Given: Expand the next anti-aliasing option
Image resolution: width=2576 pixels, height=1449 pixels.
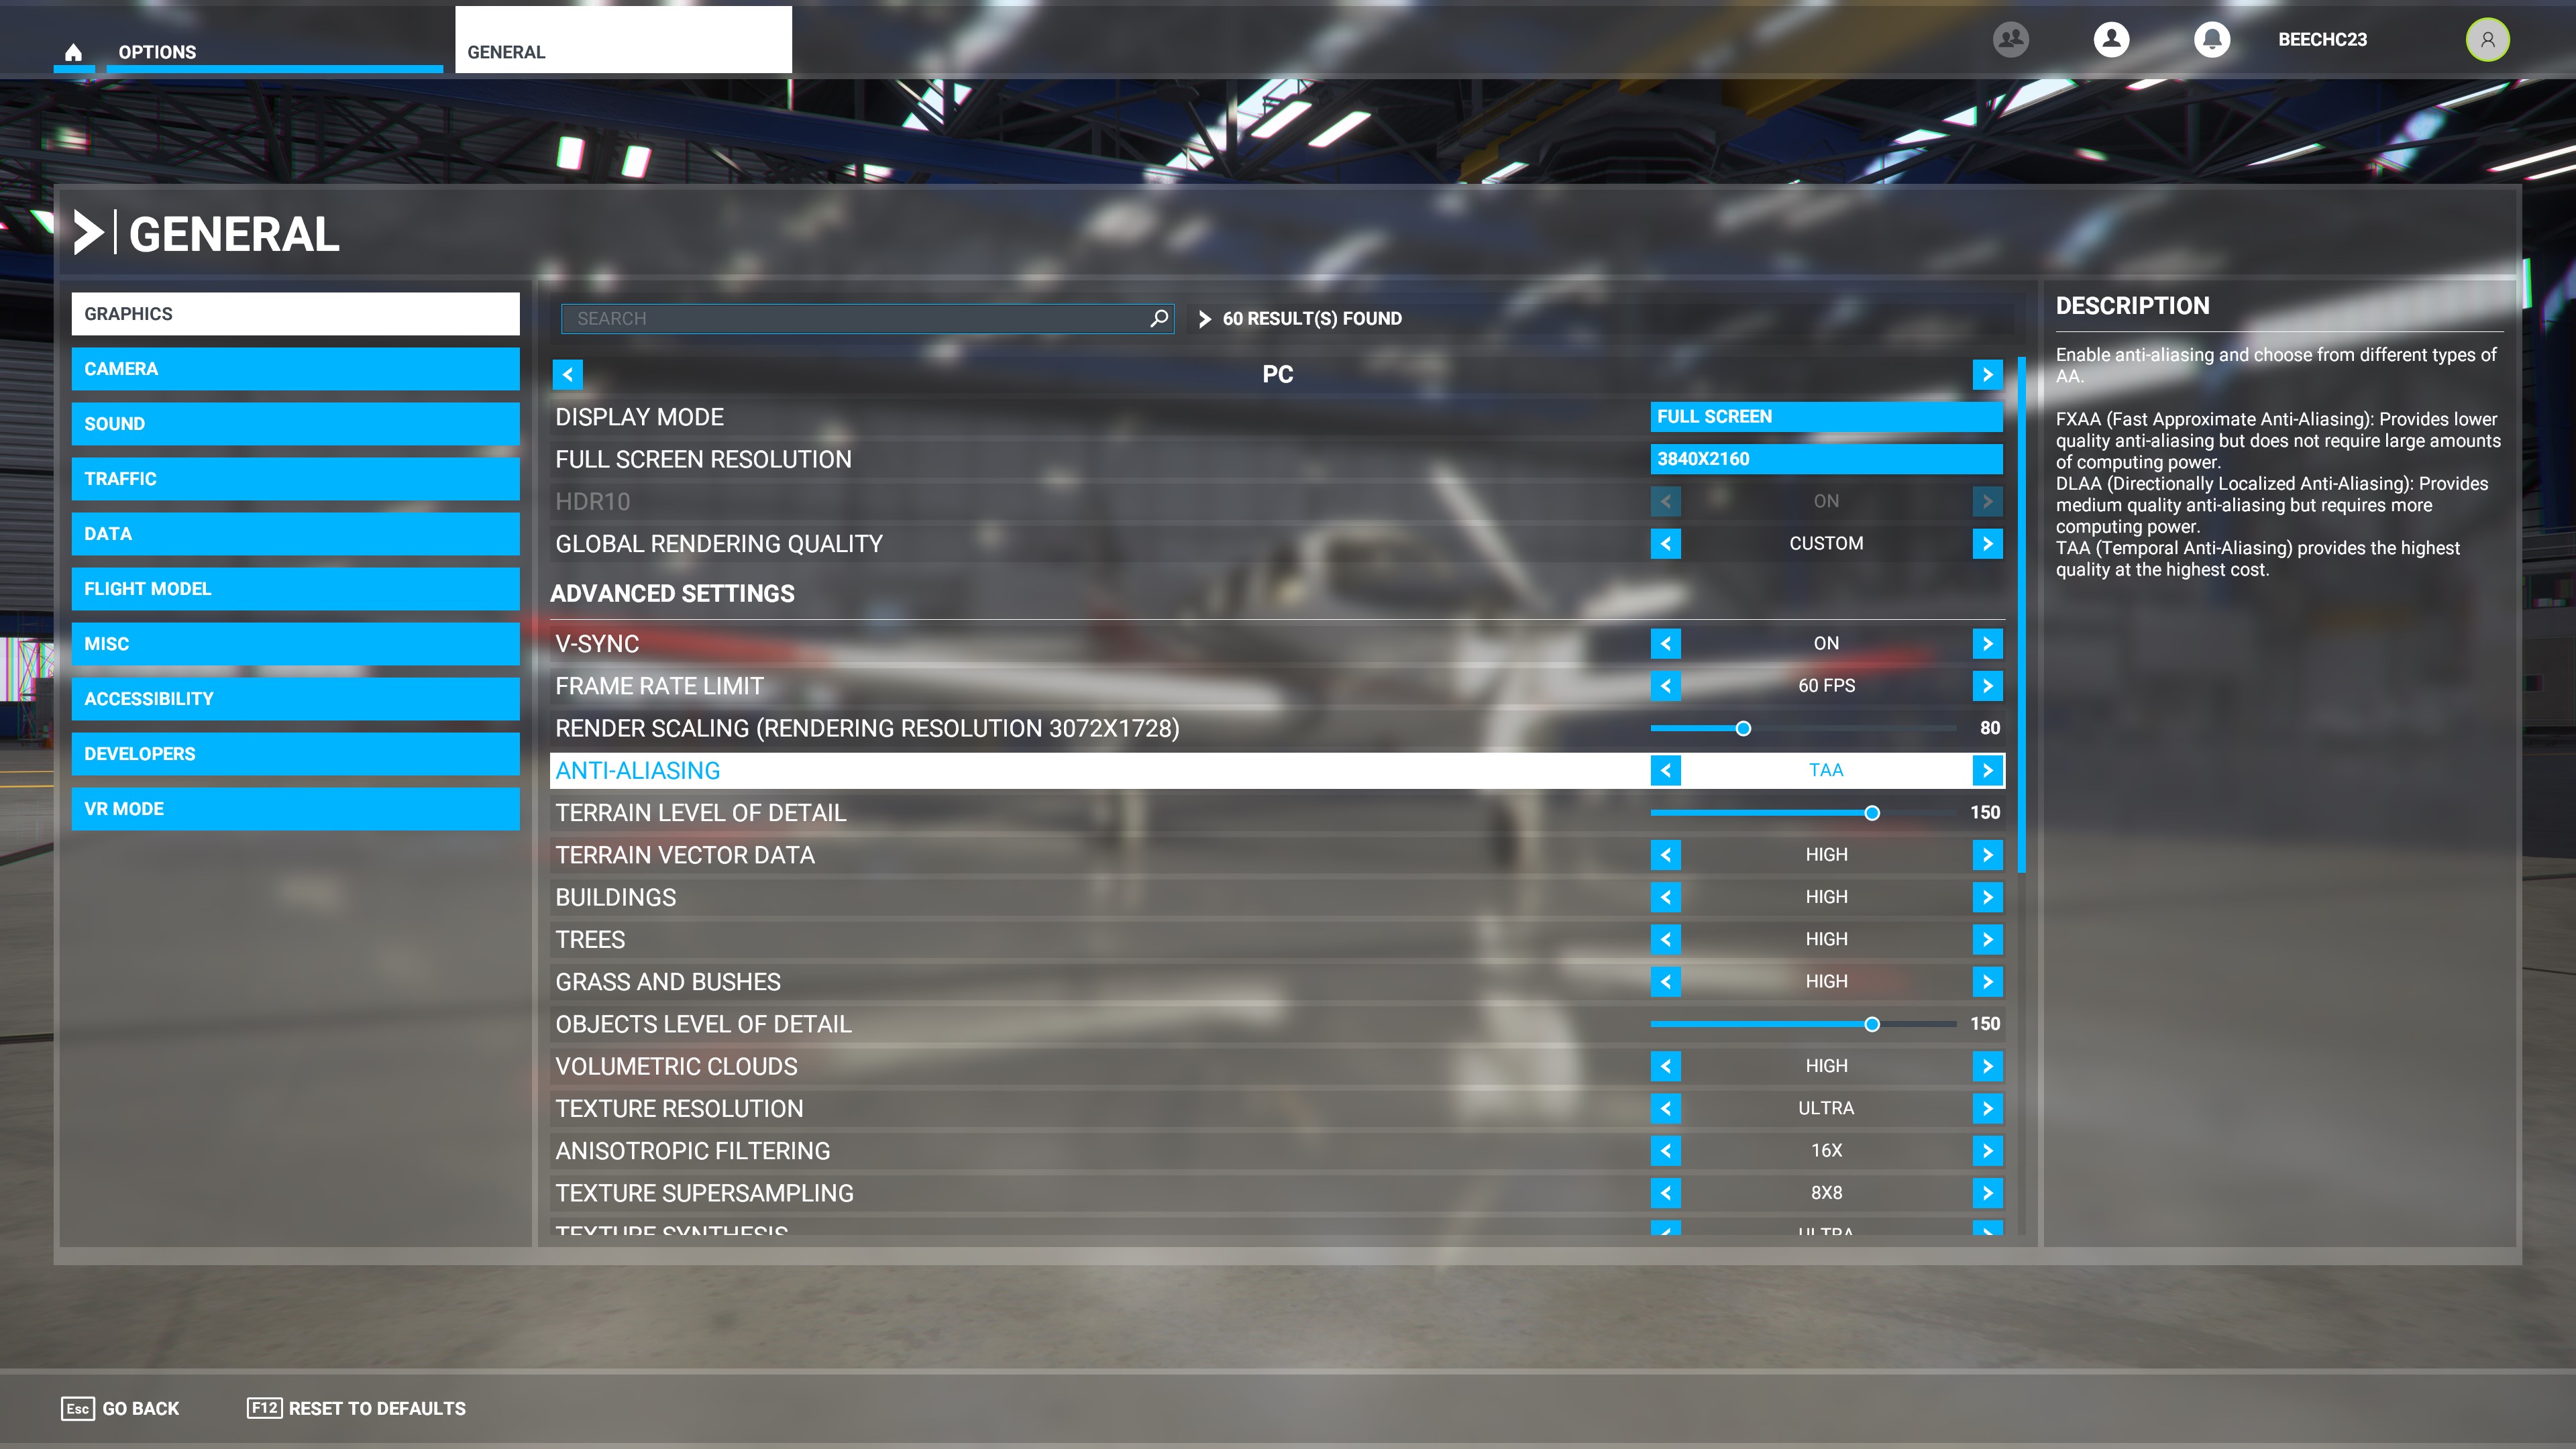Looking at the screenshot, I should (x=1988, y=769).
